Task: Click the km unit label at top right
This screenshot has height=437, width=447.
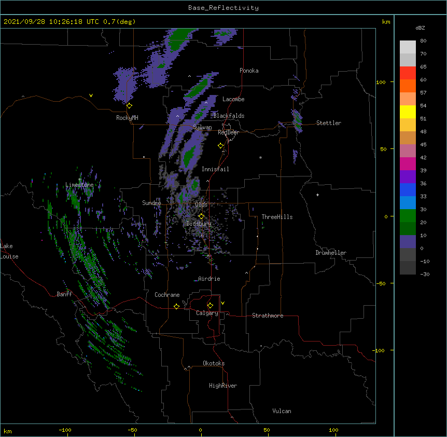Action: [x=386, y=22]
